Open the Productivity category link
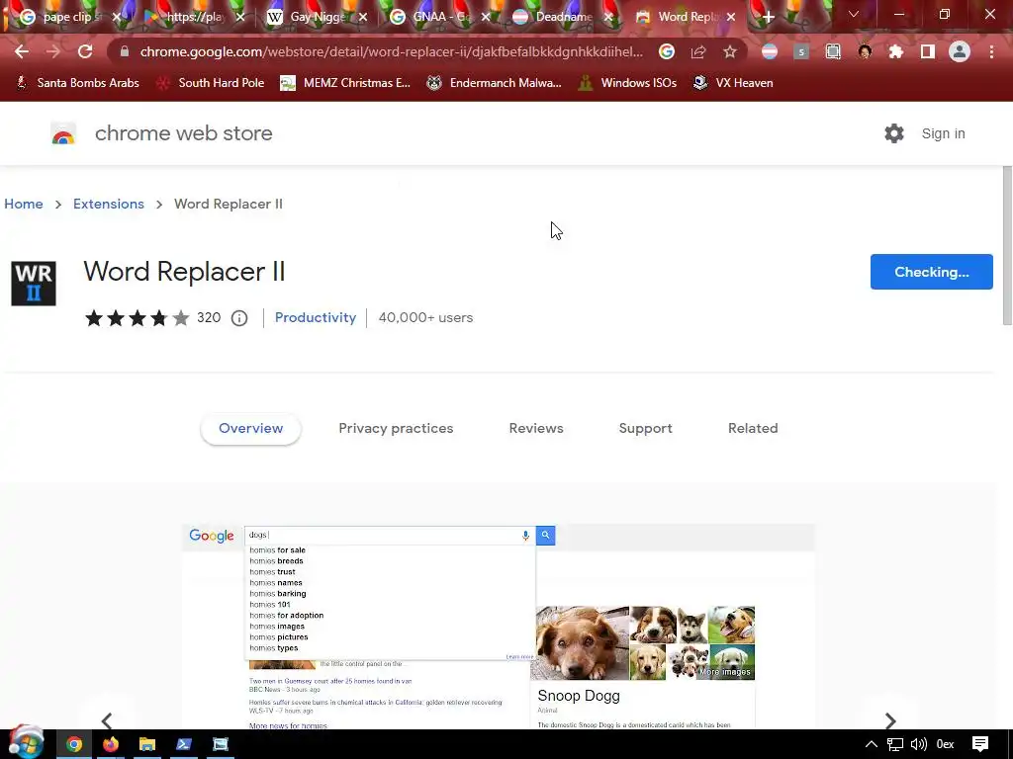Viewport: 1013px width, 759px height. click(316, 317)
